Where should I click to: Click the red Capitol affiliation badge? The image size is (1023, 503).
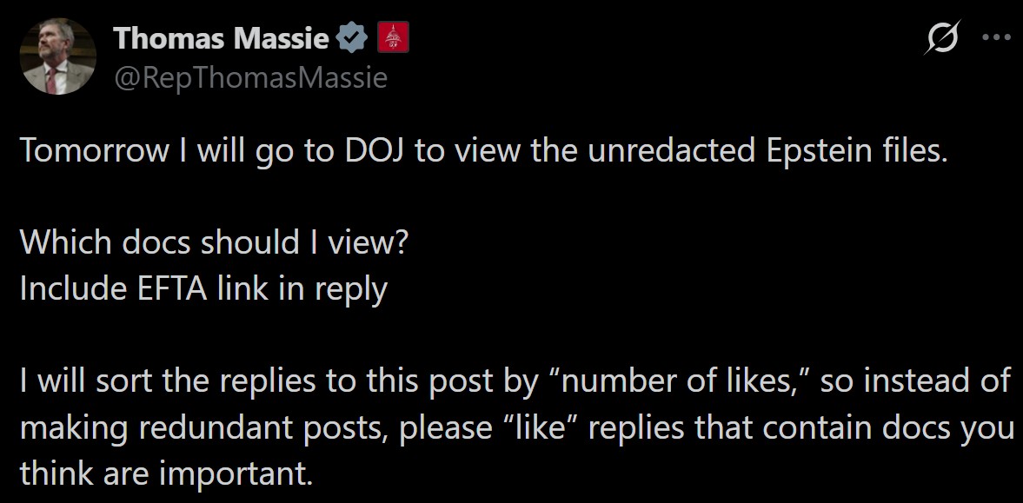[x=392, y=38]
